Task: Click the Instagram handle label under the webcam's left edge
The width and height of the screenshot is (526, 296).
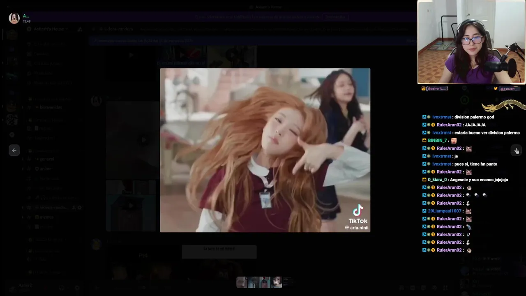Action: 437,89
